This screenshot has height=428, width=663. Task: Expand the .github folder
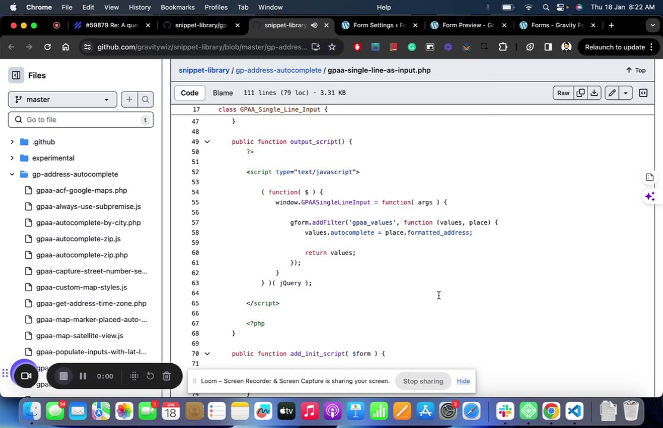tap(12, 142)
